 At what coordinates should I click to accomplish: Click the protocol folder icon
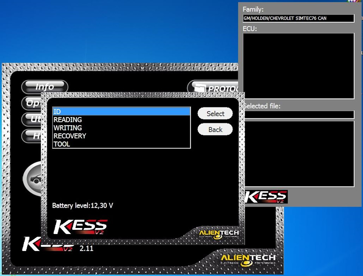[200, 87]
